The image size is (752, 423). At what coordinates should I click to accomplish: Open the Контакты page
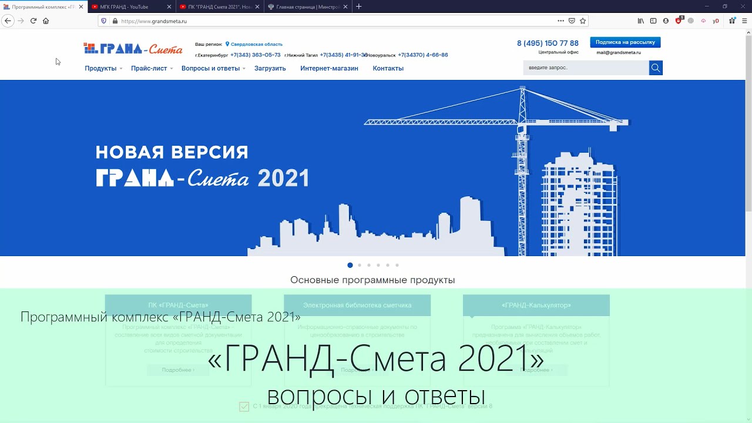[388, 68]
